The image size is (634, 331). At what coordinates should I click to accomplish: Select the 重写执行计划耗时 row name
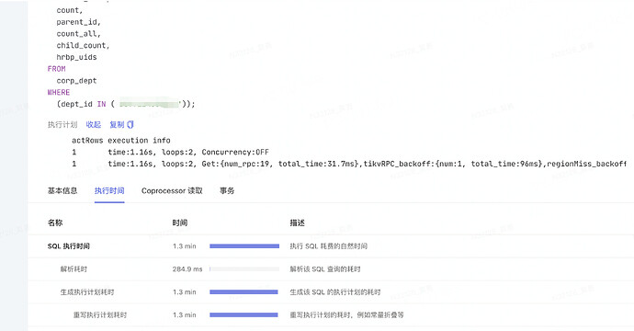pos(100,314)
